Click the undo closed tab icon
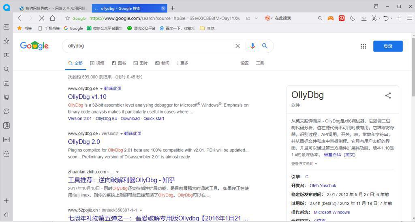 pos(386,18)
